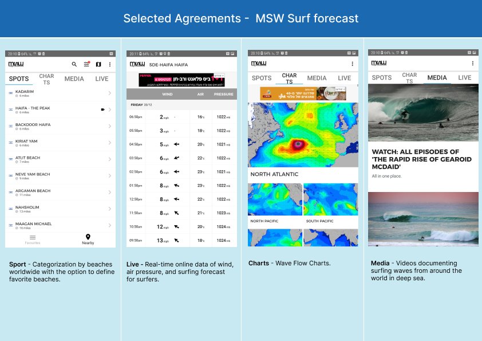The image size is (482, 341).
Task: Select the 10:50am forecast row
Action: 181,227
